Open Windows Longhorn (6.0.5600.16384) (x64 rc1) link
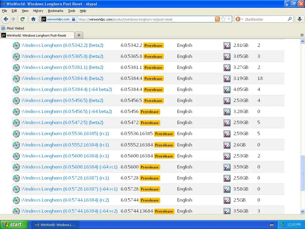Screen dimensions: 305x229 point(69,167)
